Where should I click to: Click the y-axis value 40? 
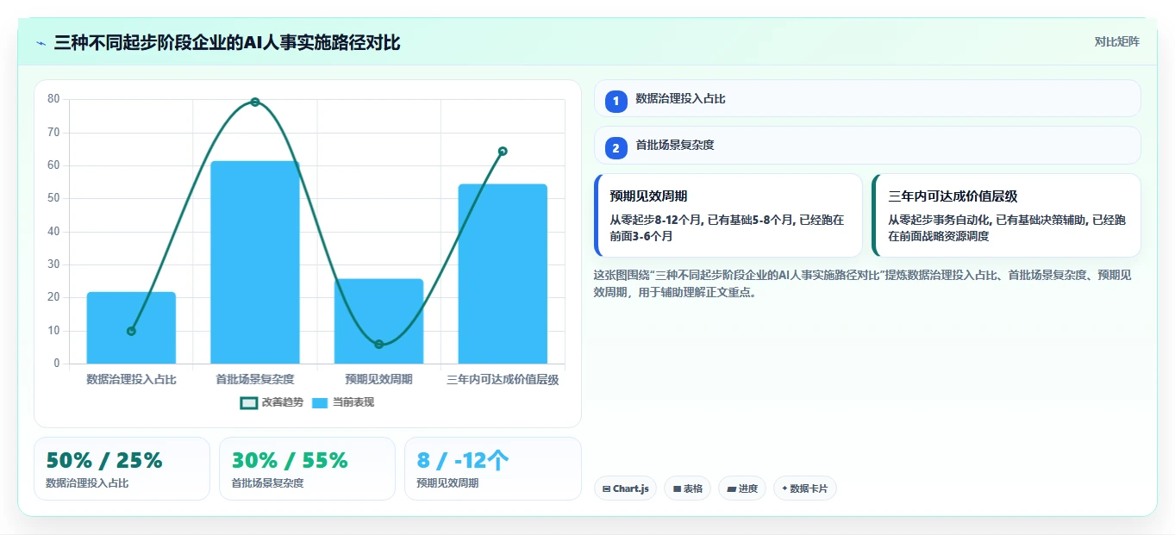(53, 231)
